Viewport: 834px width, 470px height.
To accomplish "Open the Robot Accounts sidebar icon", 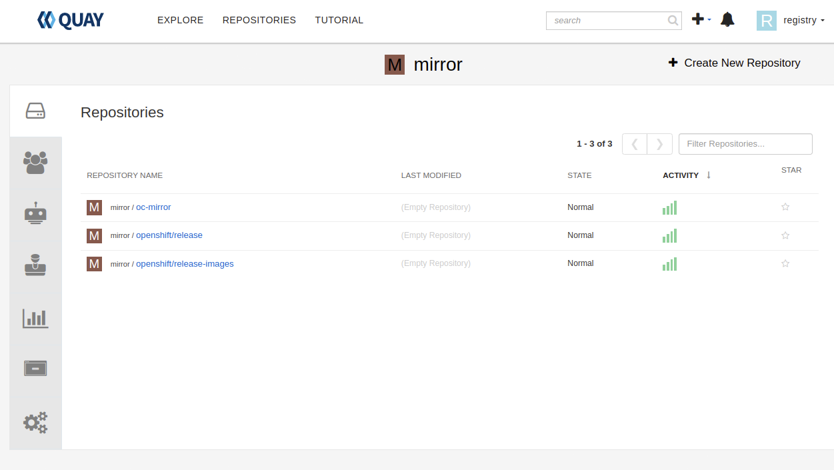I will pos(35,213).
